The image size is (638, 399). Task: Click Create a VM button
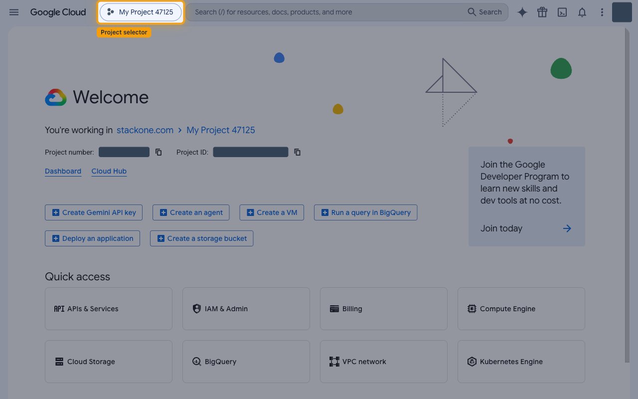tap(272, 212)
